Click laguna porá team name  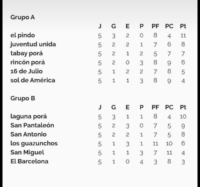coord(29,117)
